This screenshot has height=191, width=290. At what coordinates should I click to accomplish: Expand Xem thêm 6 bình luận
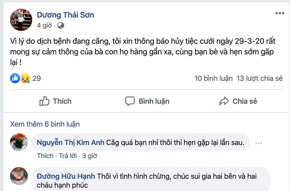(45, 124)
